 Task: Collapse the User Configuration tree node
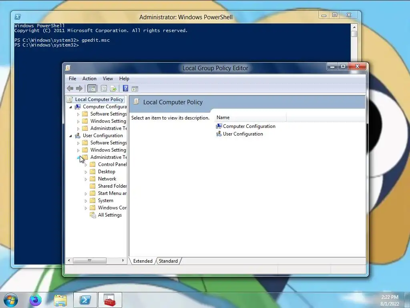(70, 136)
